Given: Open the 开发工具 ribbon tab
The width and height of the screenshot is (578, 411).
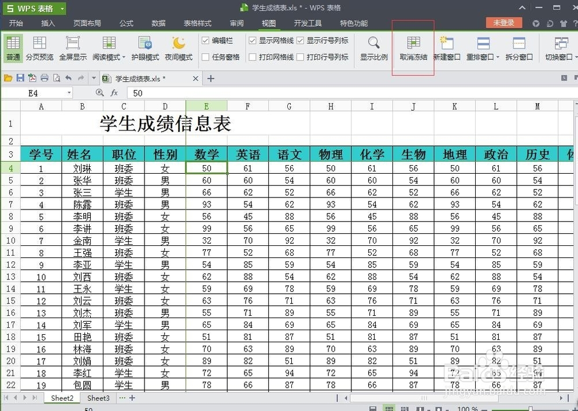Looking at the screenshot, I should (x=308, y=23).
